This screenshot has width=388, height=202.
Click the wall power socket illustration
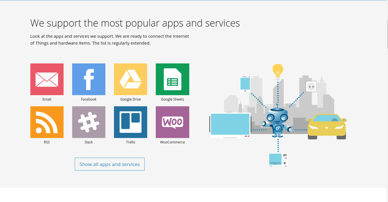tap(311, 86)
